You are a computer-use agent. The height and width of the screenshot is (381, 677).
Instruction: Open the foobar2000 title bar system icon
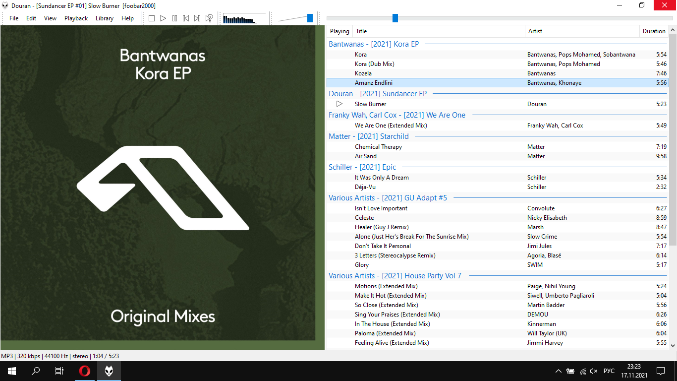coord(5,5)
